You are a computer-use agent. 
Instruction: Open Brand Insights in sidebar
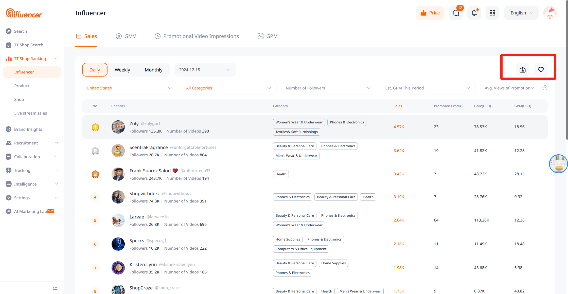[28, 129]
